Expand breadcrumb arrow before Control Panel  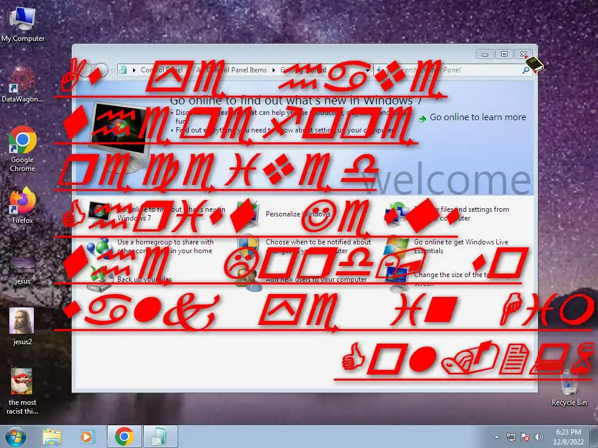134,70
